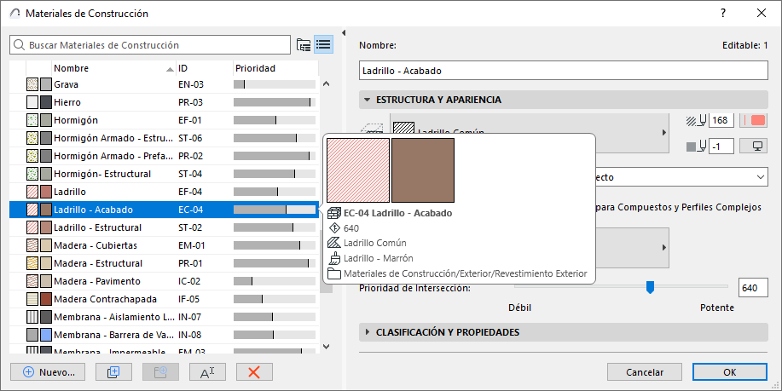Click the duplicate material icon button
This screenshot has height=391, width=782.
pyautogui.click(x=113, y=371)
